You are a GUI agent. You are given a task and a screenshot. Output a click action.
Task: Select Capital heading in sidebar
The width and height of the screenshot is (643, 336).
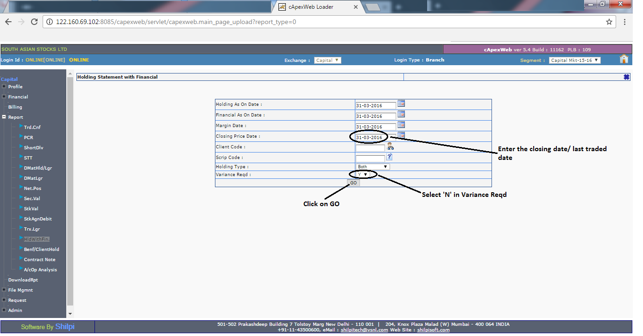click(x=9, y=79)
